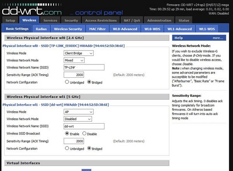Choose Enable for Wireless SSID Broadcast
233x171 pixels.
67,134
